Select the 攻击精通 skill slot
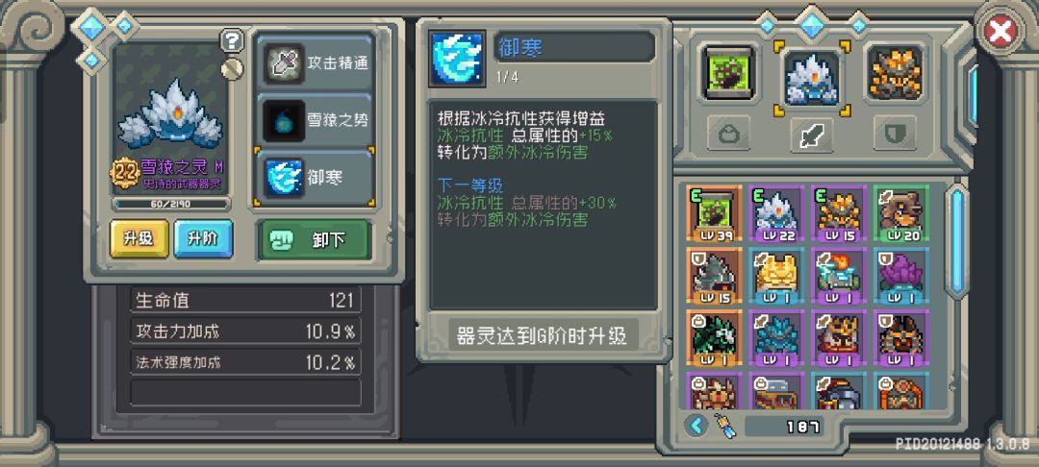The height and width of the screenshot is (467, 1039). coord(314,63)
